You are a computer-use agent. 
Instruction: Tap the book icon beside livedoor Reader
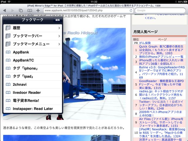pyautogui.click(x=8, y=93)
